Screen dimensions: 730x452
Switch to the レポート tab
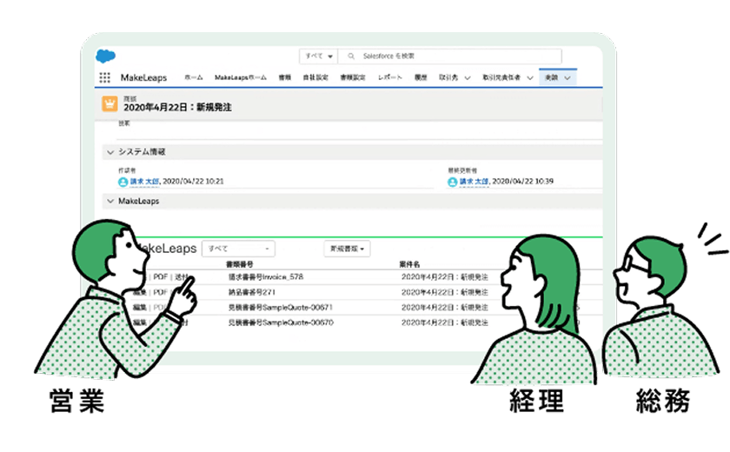point(389,77)
